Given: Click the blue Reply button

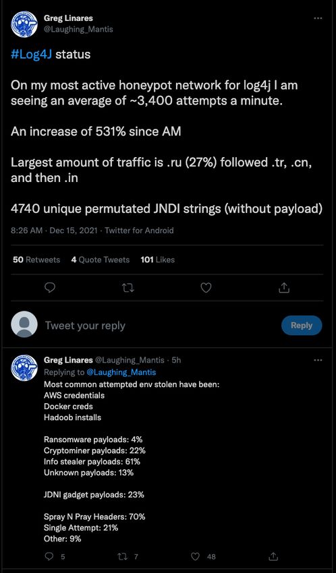Looking at the screenshot, I should point(302,325).
